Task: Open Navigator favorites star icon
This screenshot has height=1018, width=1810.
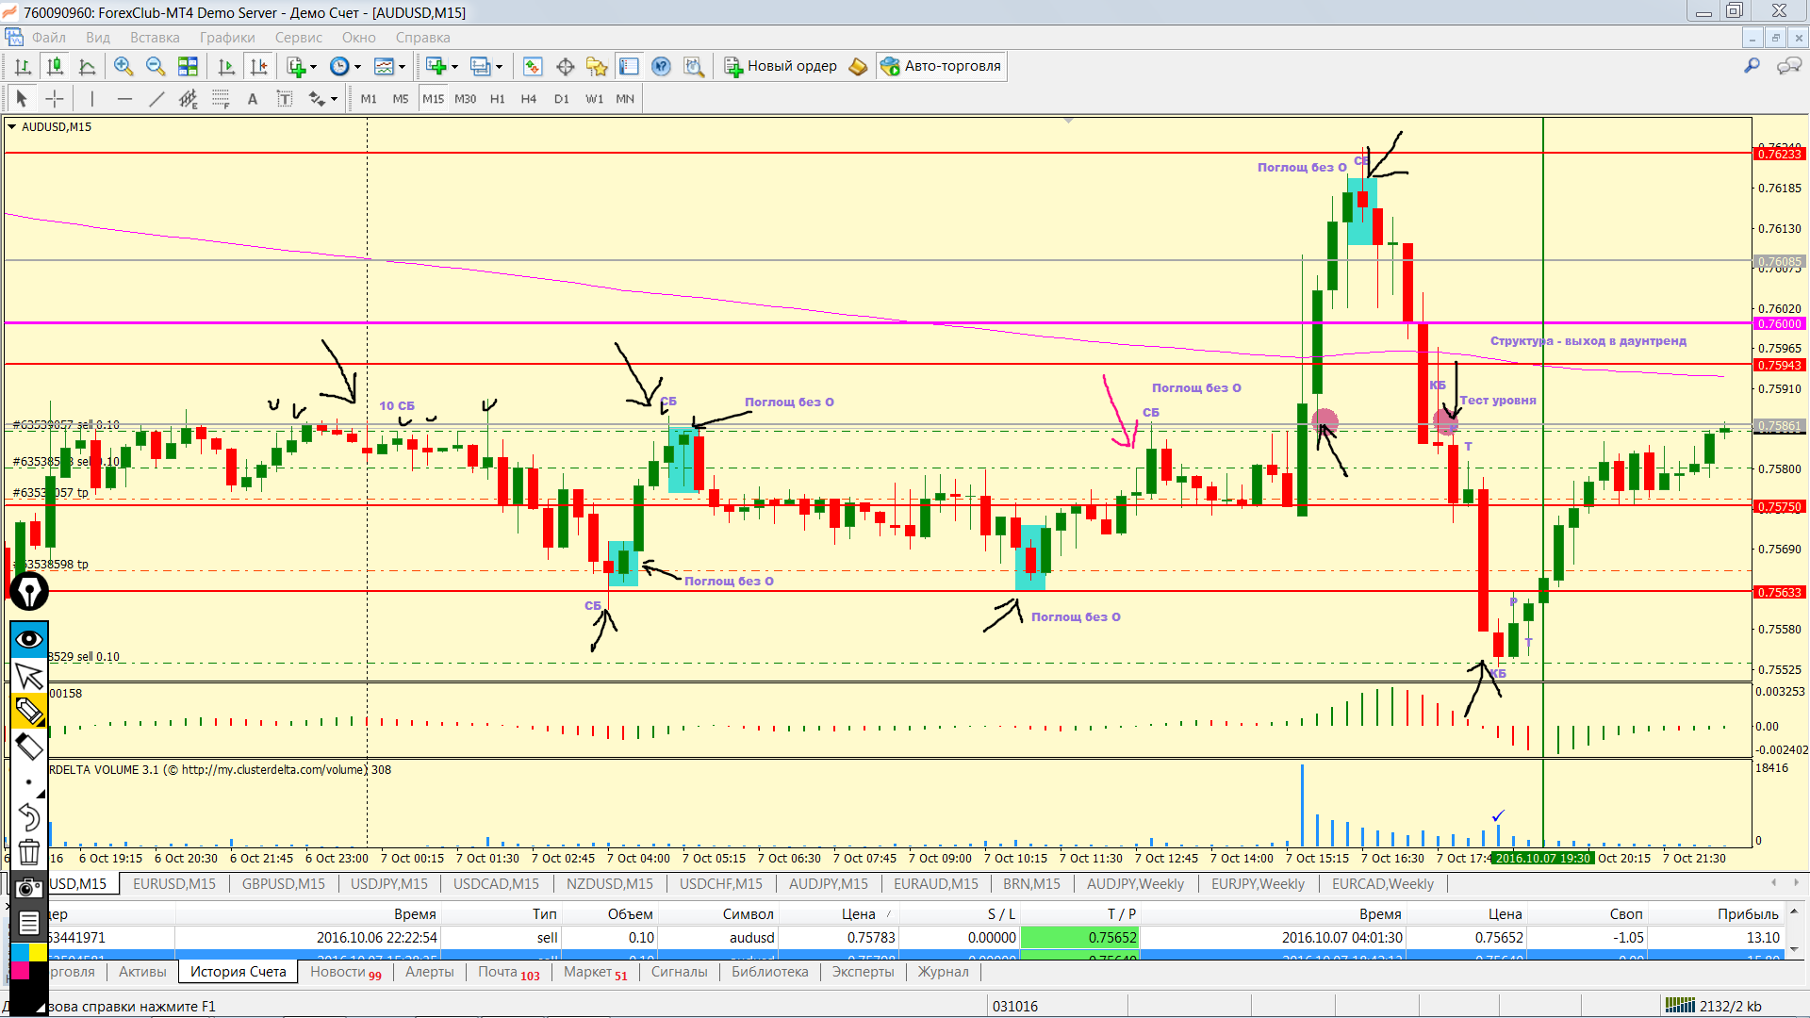Action: (597, 66)
